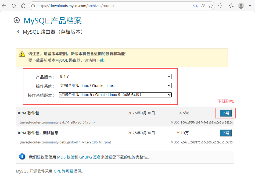View site info via the lock icon
The height and width of the screenshot is (183, 255).
point(33,6)
